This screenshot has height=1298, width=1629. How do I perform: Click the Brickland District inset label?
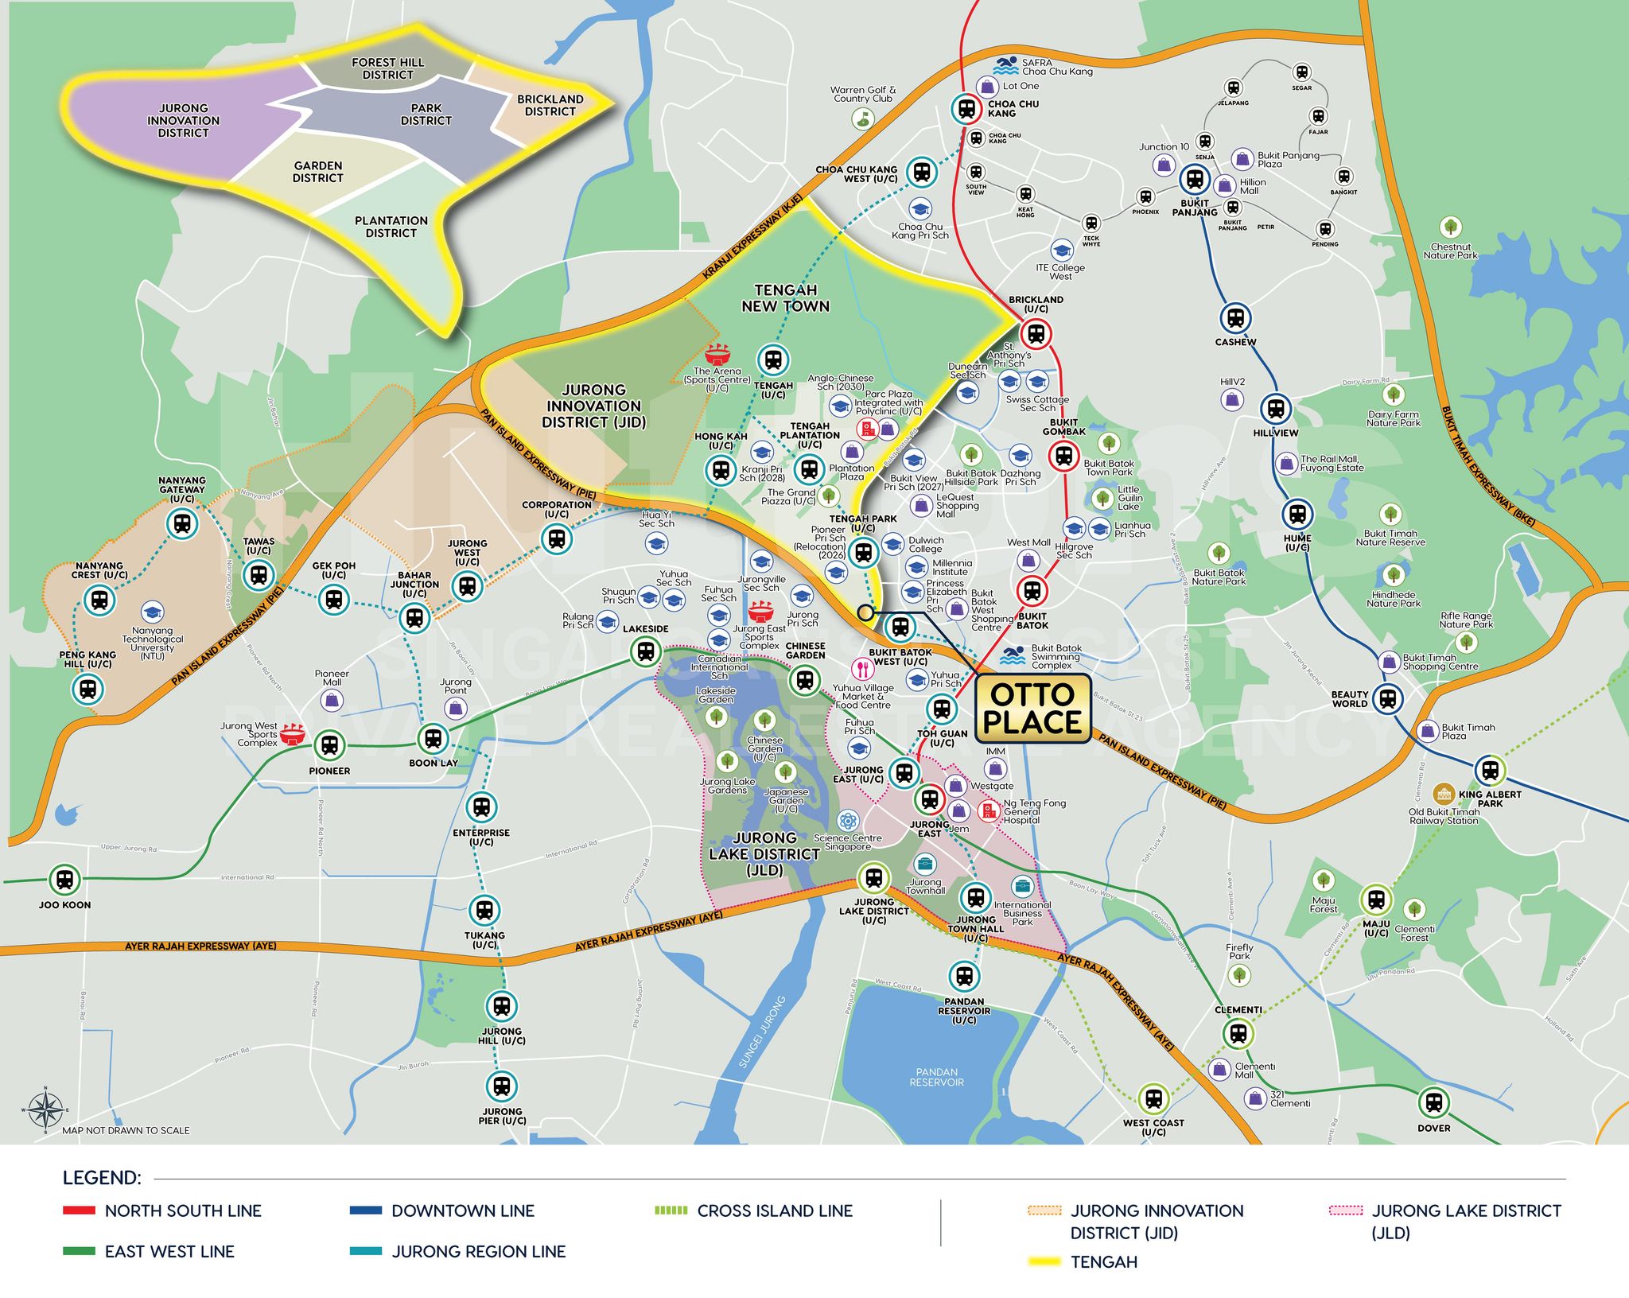[x=550, y=105]
